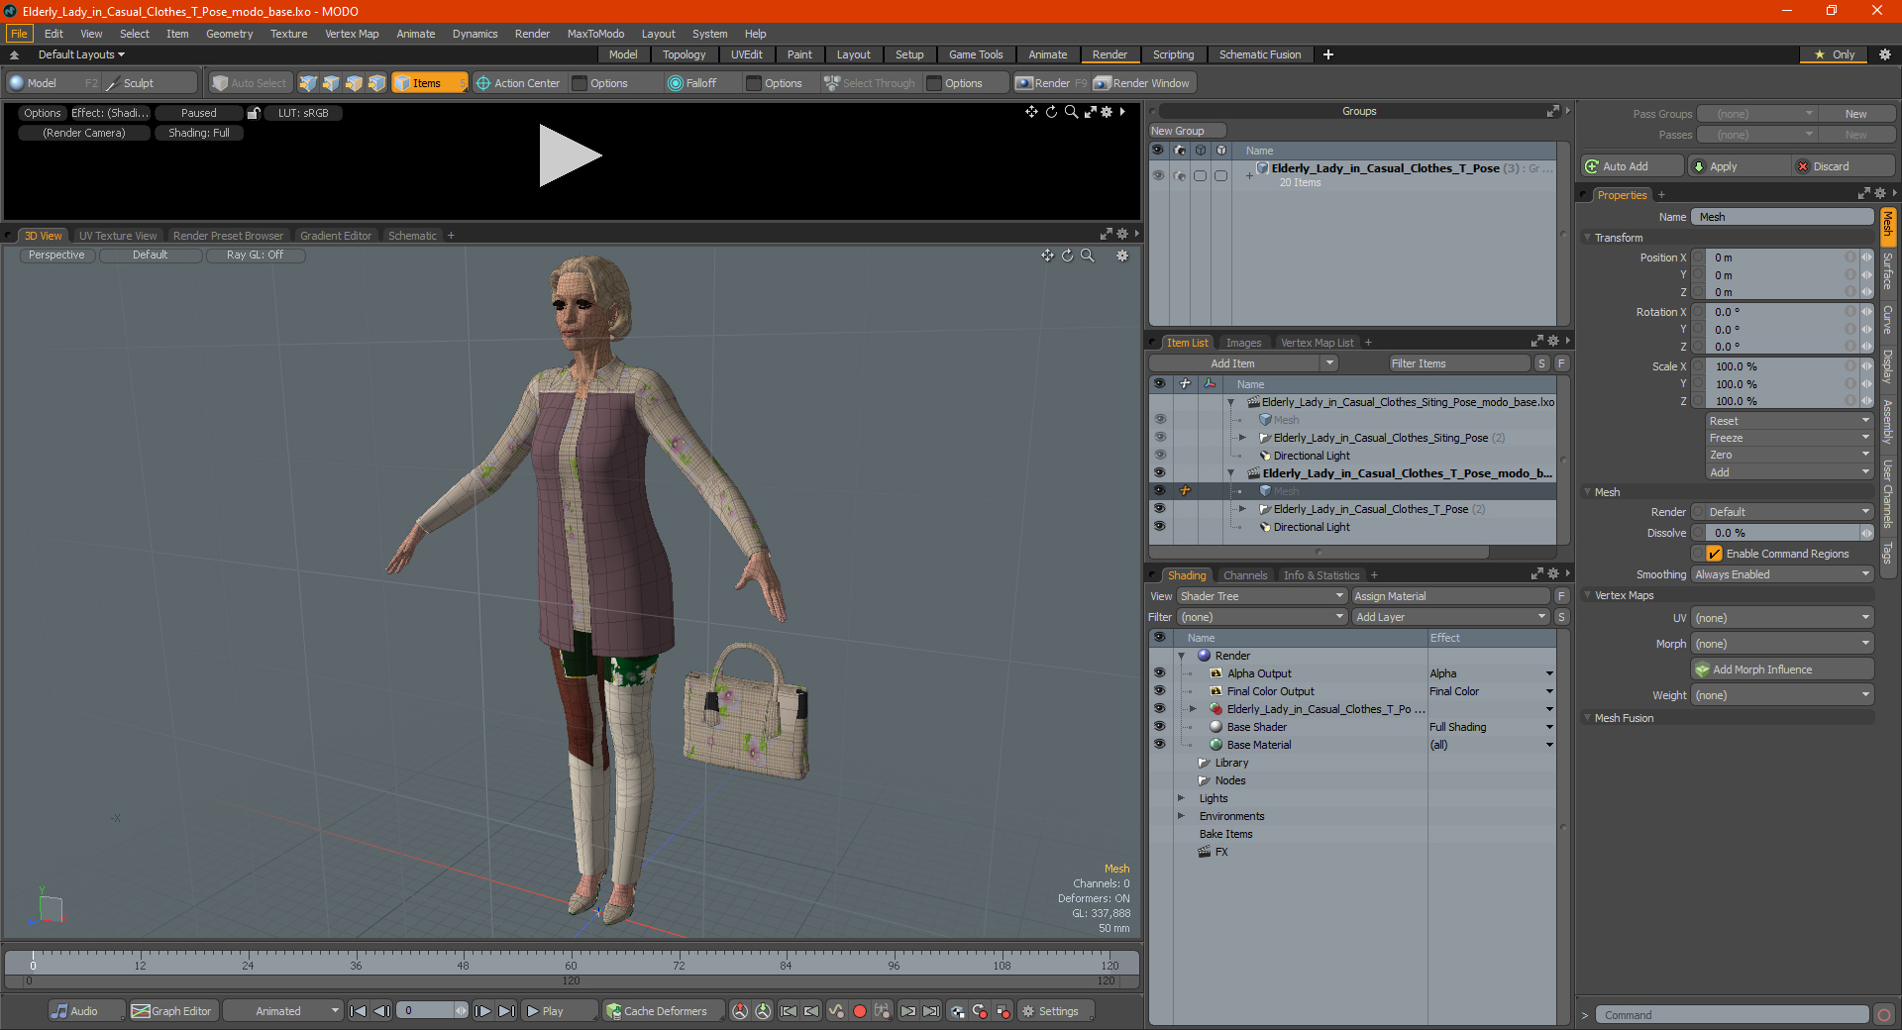Expand the Environments tree entry
Screen dimensions: 1902x1030
point(1181,816)
